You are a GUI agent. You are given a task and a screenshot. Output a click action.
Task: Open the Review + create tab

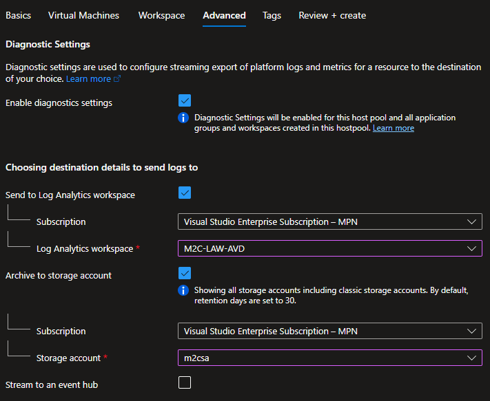pos(332,15)
